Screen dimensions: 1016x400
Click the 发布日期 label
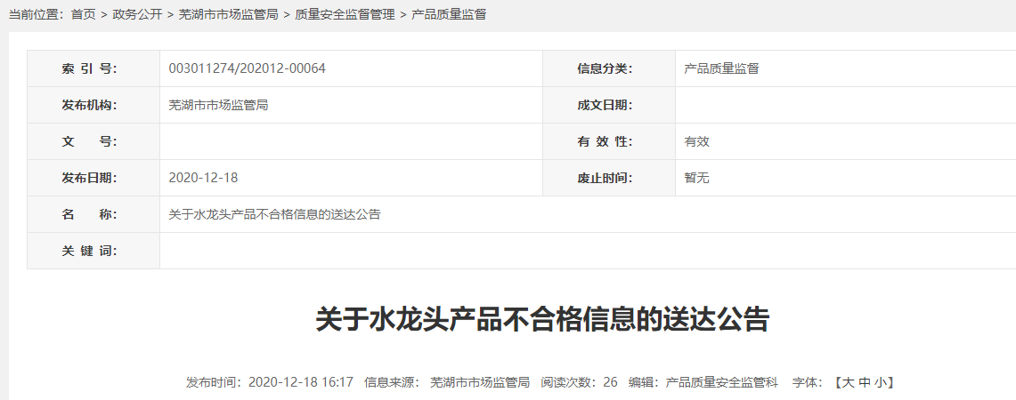pyautogui.click(x=89, y=178)
